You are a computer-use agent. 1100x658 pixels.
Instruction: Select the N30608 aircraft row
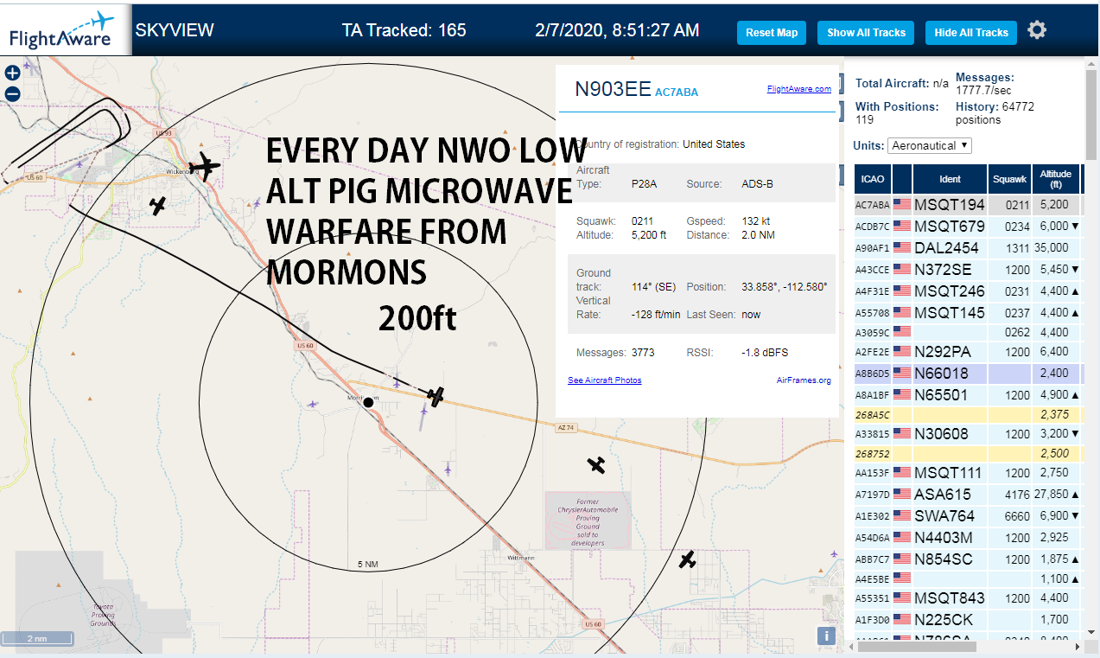[967, 434]
